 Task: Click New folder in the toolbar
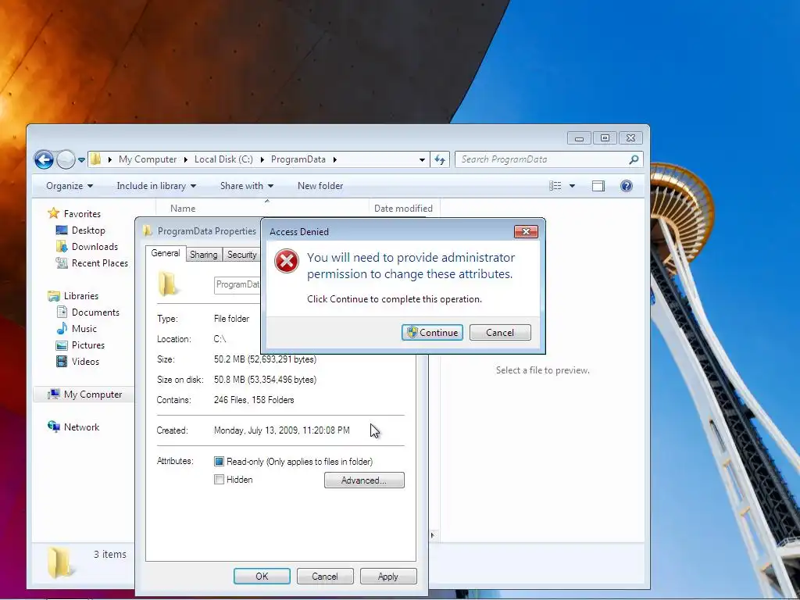click(320, 186)
